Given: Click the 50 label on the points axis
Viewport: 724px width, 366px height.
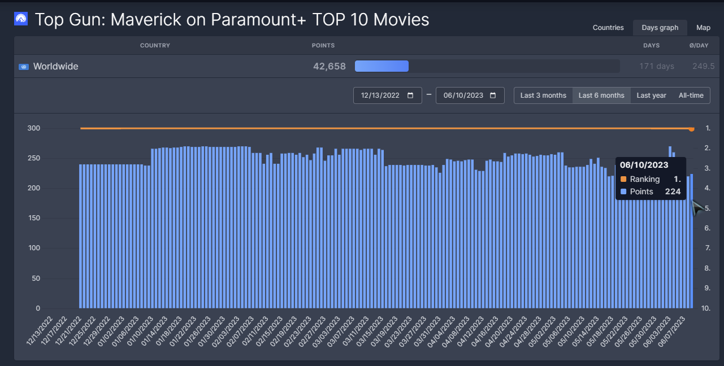Looking at the screenshot, I should pos(36,278).
